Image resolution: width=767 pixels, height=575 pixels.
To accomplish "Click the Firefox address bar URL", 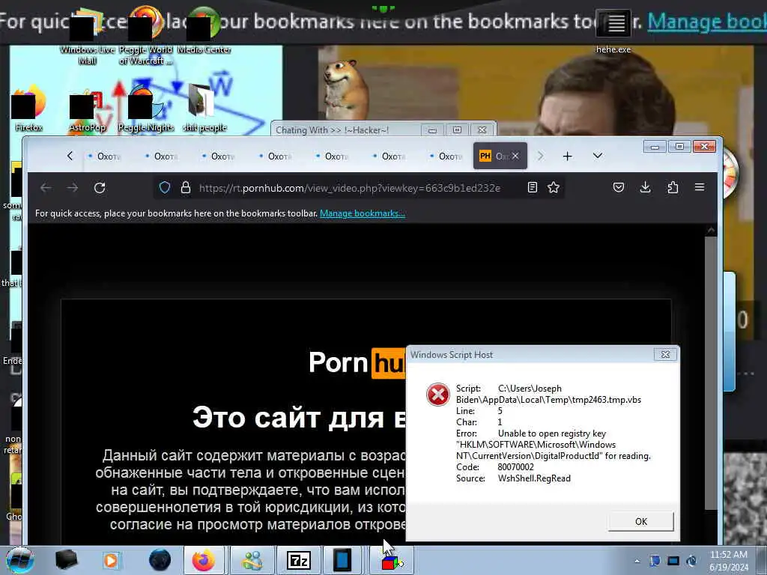I will tap(349, 188).
